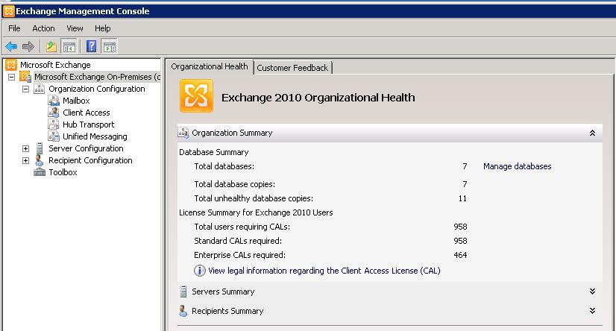The width and height of the screenshot is (616, 331).
Task: Click the Unified Messaging node icon
Action: 54,136
